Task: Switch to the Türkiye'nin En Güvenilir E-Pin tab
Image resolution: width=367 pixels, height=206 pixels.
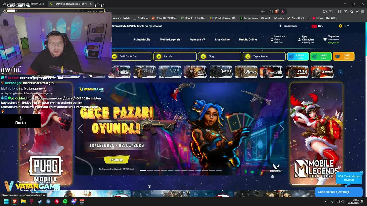Action: pos(71,4)
